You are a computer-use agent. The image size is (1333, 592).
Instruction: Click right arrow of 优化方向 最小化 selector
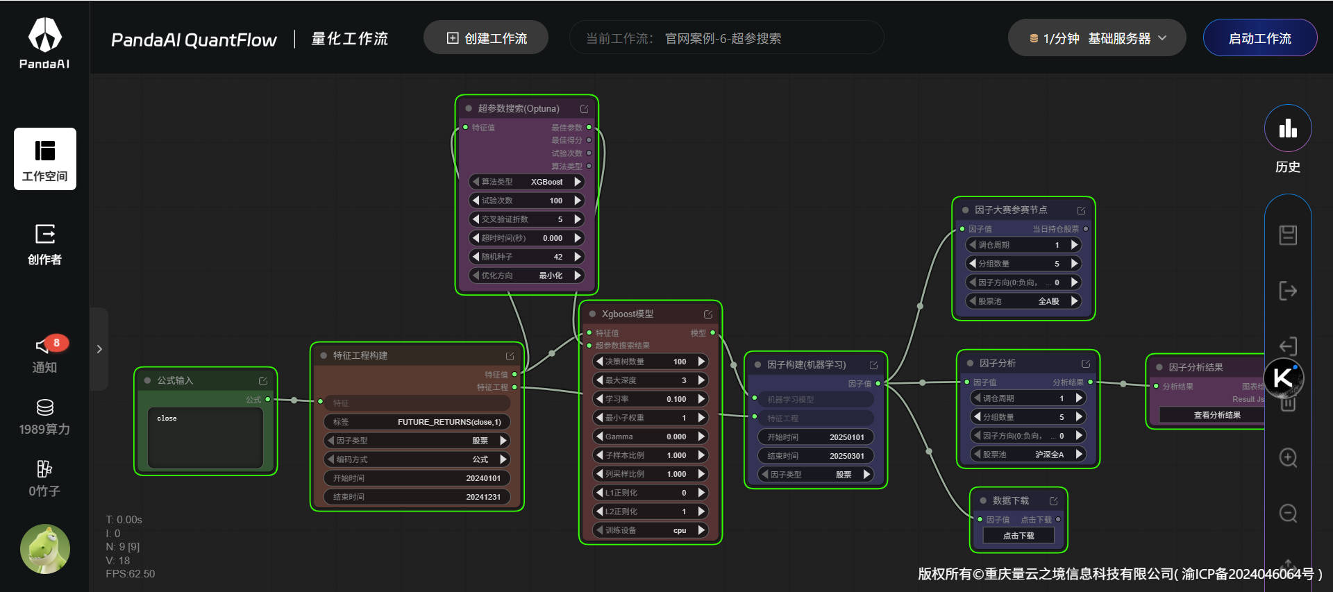click(578, 276)
